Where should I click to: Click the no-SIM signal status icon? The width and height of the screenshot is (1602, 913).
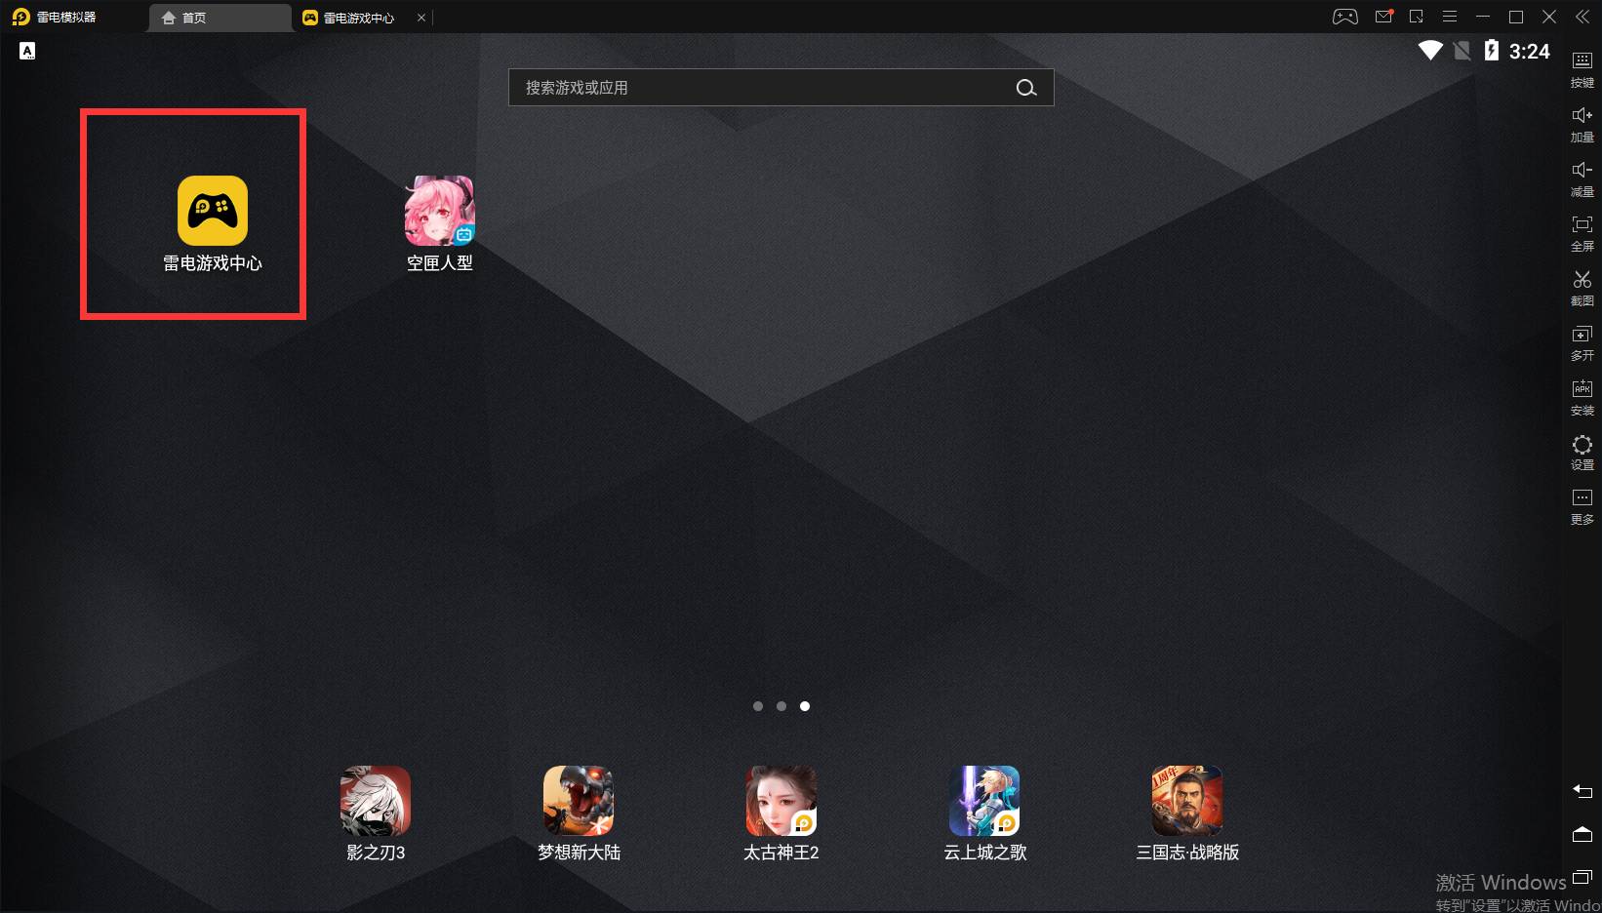tap(1462, 51)
